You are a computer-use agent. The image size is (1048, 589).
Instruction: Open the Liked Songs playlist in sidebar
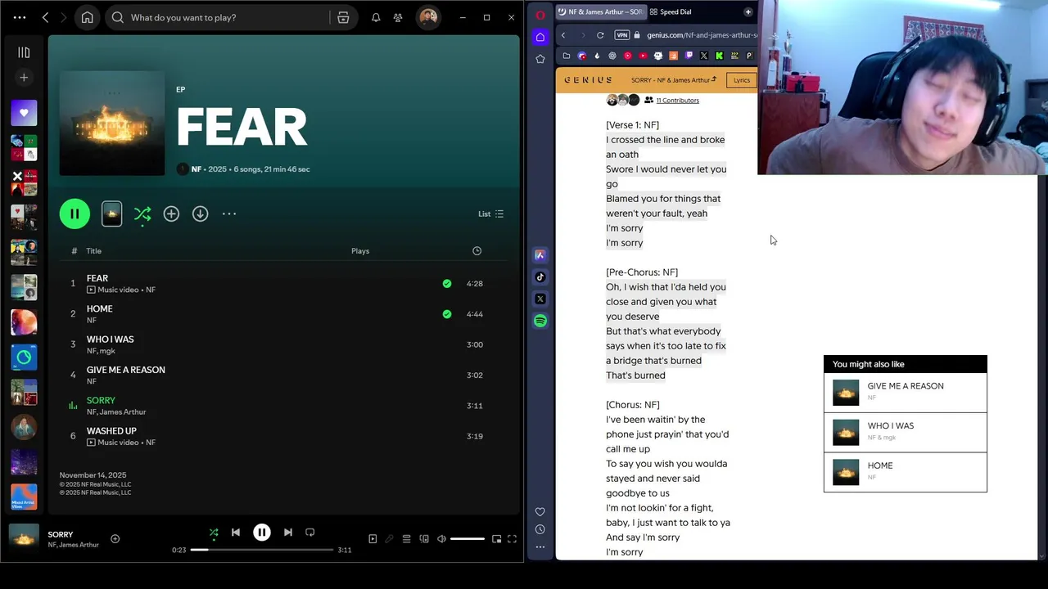[x=24, y=113]
